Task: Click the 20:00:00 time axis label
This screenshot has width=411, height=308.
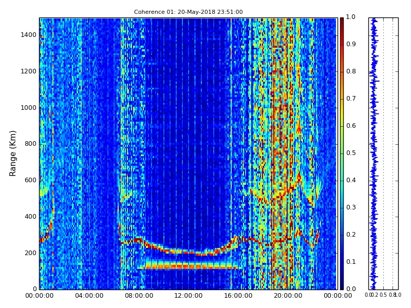Action: click(x=288, y=296)
